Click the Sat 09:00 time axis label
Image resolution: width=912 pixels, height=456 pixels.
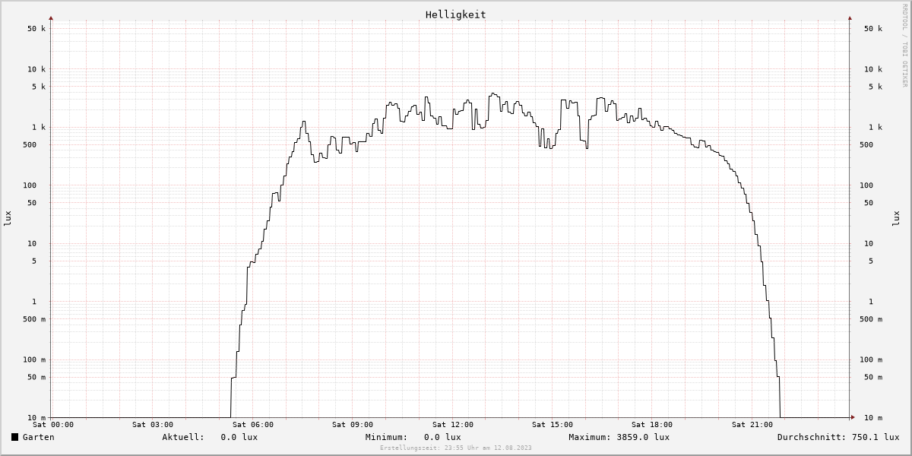click(353, 424)
